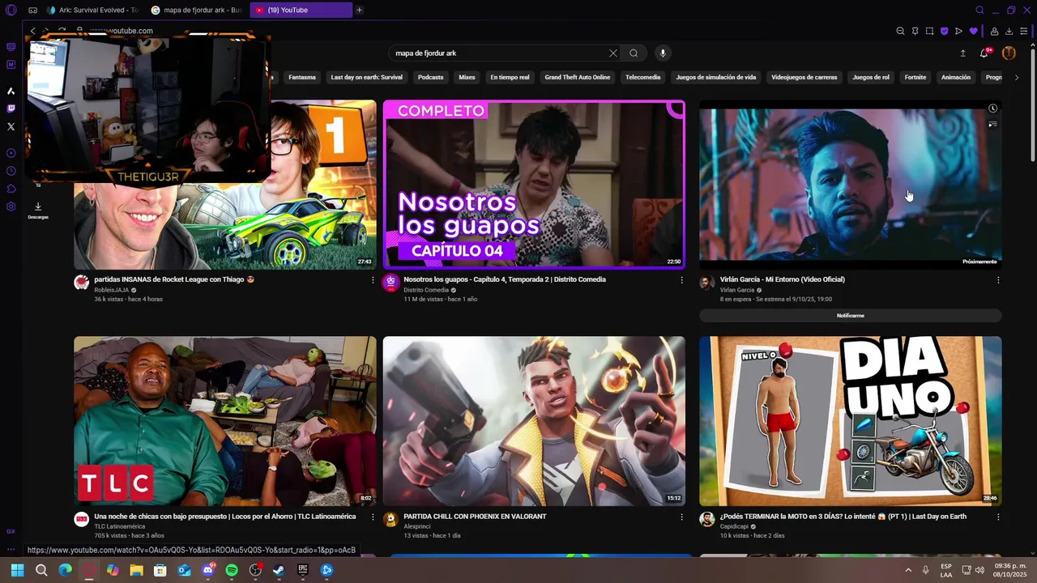Open Epic Games Launcher from the taskbar
1037x583 pixels.
click(303, 570)
